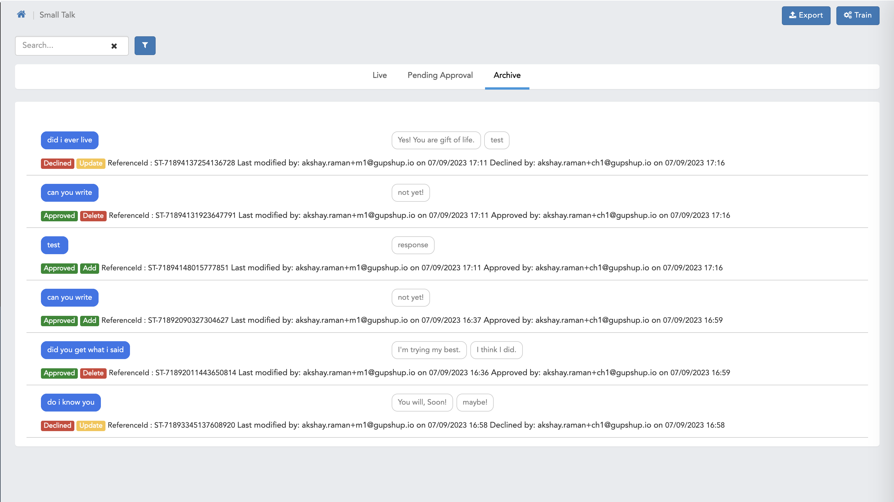Click 'can you write' bubble above ST-71894131923647791
Image resolution: width=894 pixels, height=502 pixels.
click(x=69, y=193)
